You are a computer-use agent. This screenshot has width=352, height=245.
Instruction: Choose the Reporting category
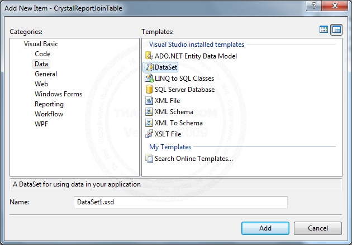49,104
